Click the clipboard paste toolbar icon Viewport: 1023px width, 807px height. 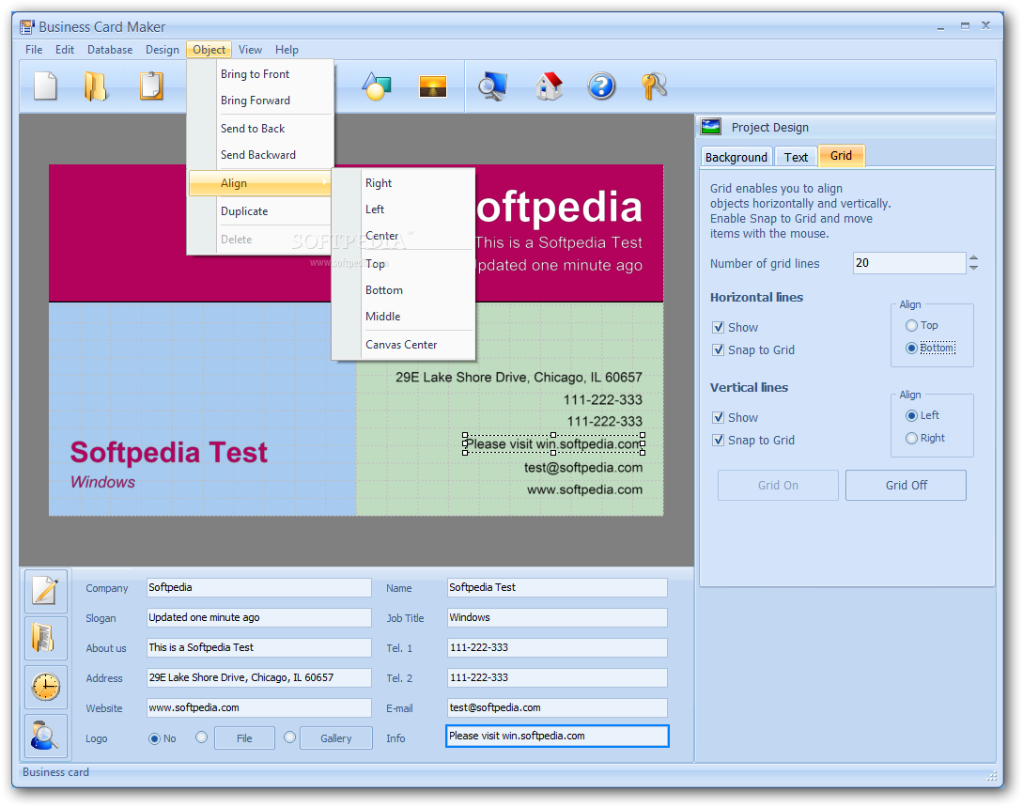[x=151, y=86]
